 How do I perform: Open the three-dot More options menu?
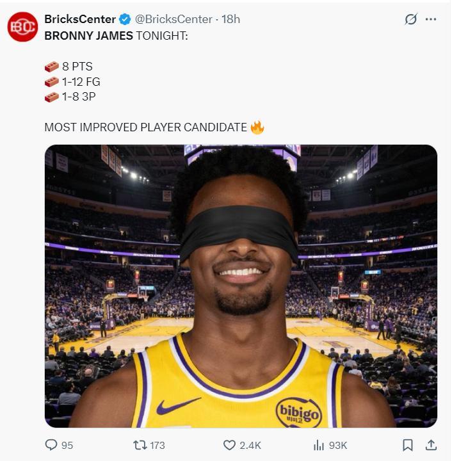pyautogui.click(x=431, y=19)
